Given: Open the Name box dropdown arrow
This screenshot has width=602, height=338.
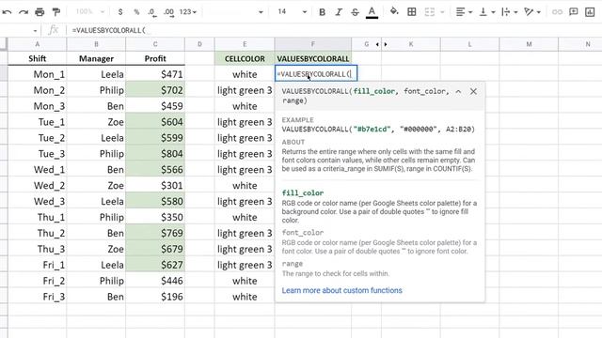Looking at the screenshot, I should pyautogui.click(x=35, y=30).
